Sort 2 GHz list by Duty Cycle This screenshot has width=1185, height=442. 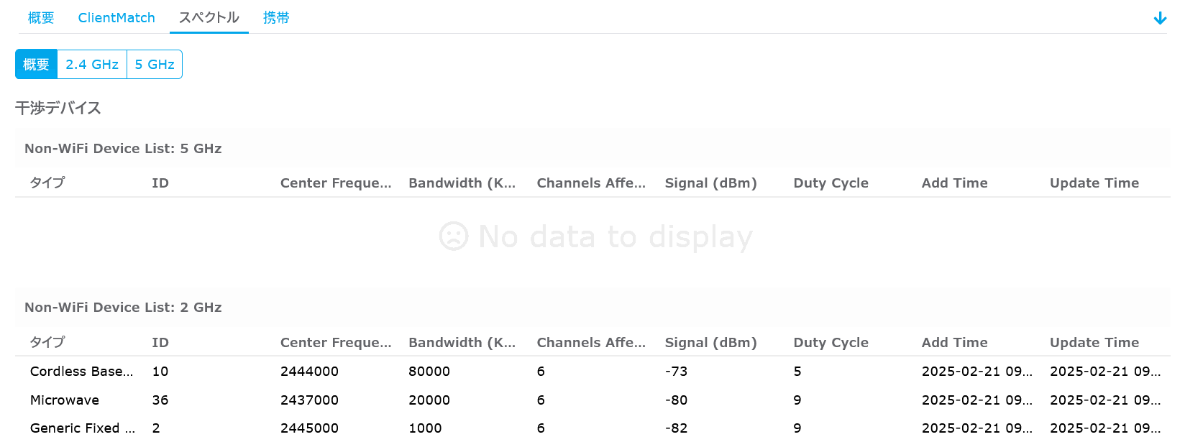point(831,343)
